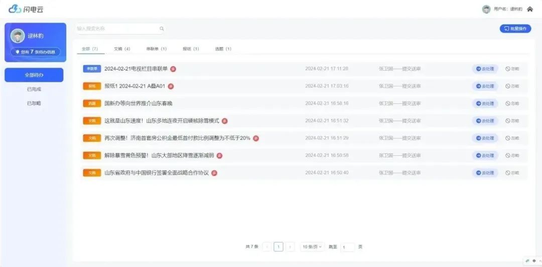Viewport: 542px width, 267px height.
Task: Ignore the 山东省政府与中国银行 item
Action: tap(512, 173)
